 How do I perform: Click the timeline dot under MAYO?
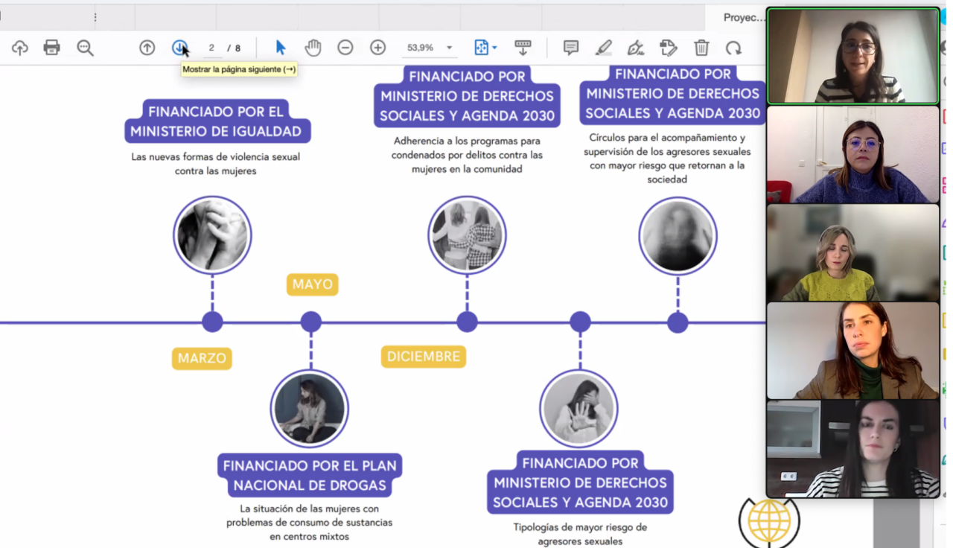310,322
